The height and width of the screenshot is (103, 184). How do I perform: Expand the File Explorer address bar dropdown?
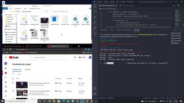click(44, 11)
